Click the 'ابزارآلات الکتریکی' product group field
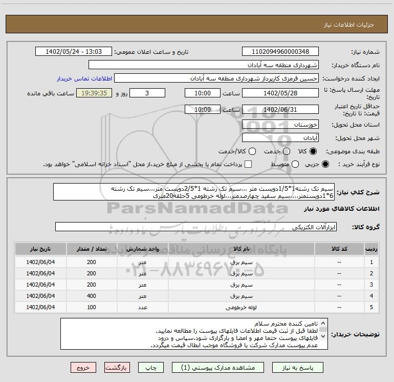 click(195, 227)
